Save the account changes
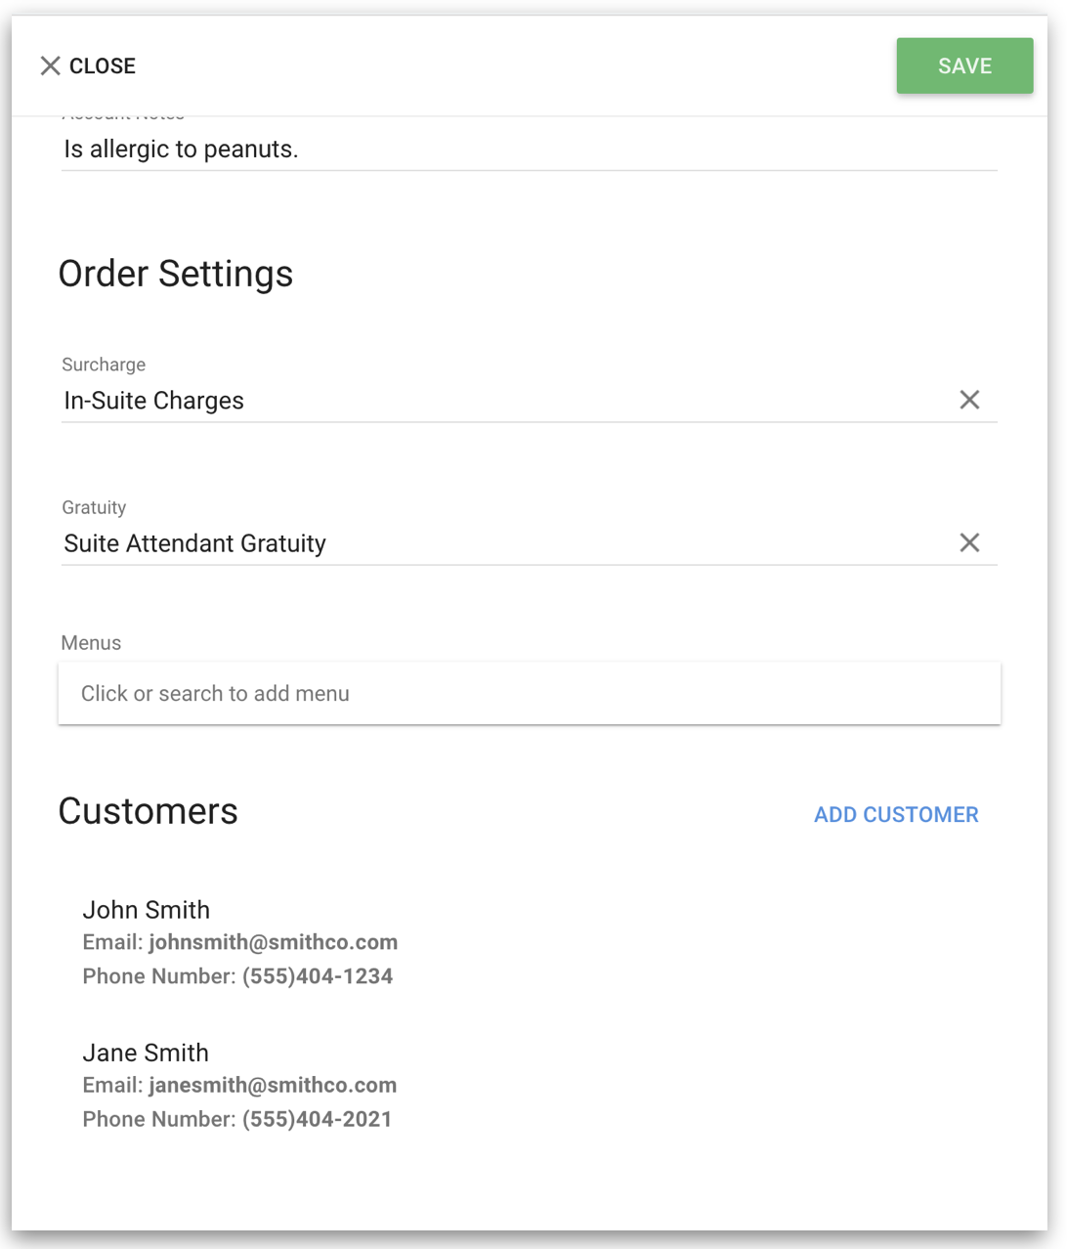 (x=964, y=65)
